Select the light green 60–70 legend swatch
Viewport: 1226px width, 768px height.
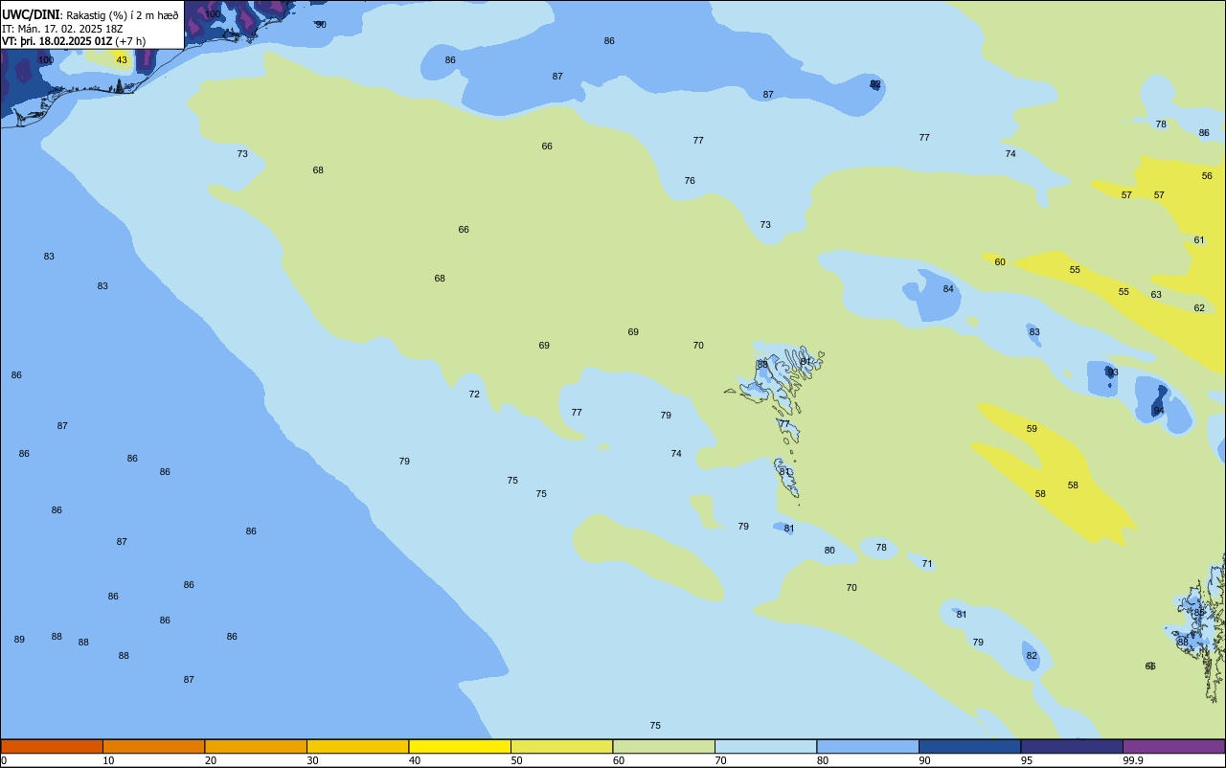pos(664,746)
